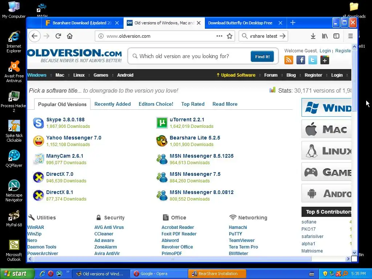This screenshot has width=372, height=279.
Task: Click the Google Plus share icon
Action: point(325,60)
